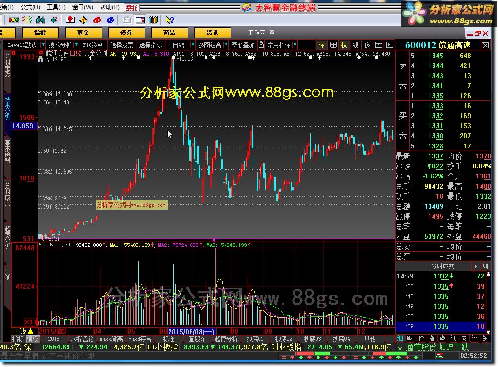Click the 债券 category button
The width and height of the screenshot is (498, 367).
tap(126, 33)
